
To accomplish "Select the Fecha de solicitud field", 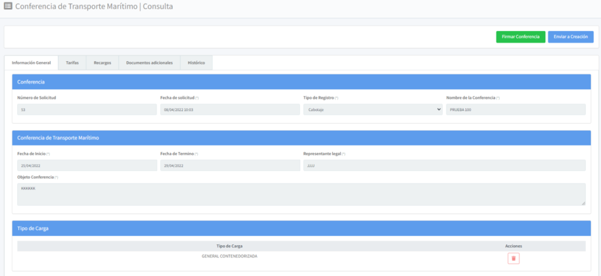I will [229, 110].
